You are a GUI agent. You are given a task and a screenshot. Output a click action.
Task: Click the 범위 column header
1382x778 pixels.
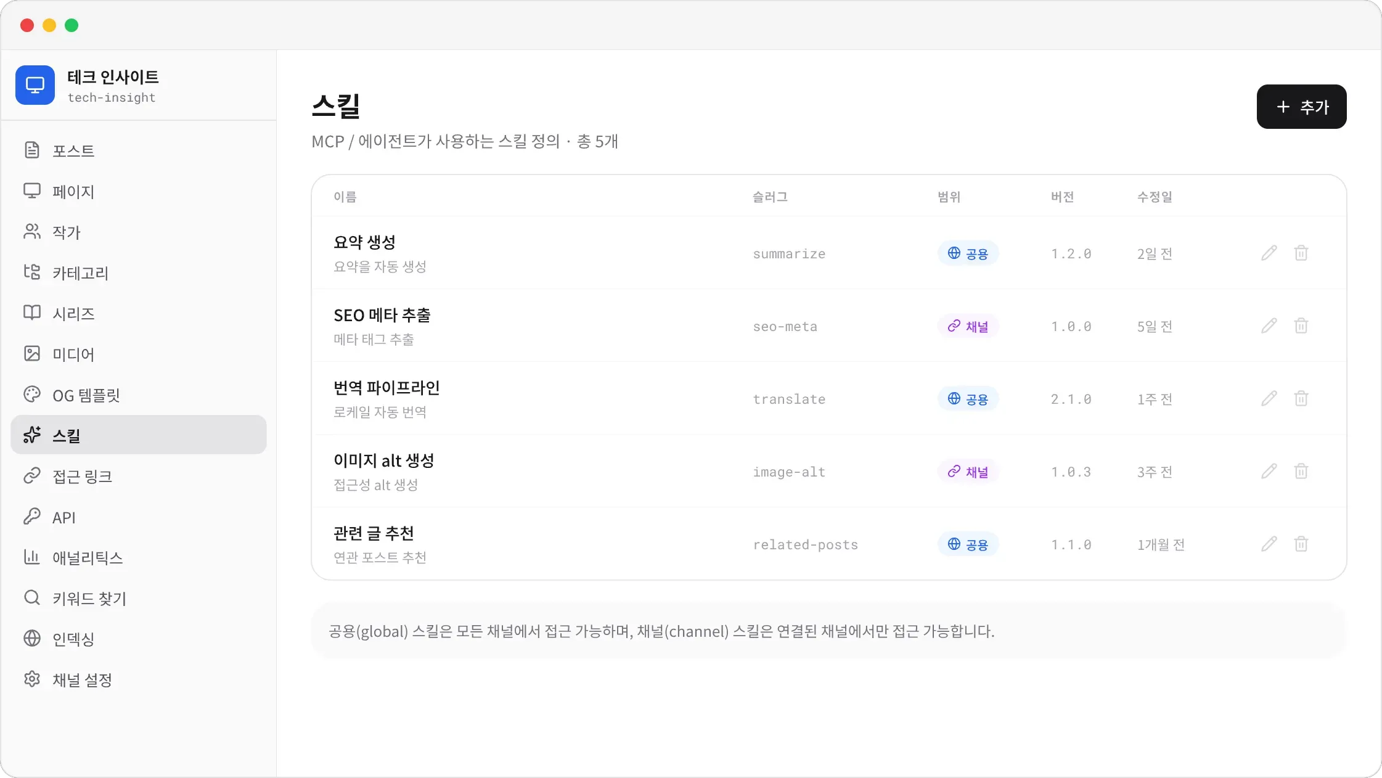click(949, 197)
